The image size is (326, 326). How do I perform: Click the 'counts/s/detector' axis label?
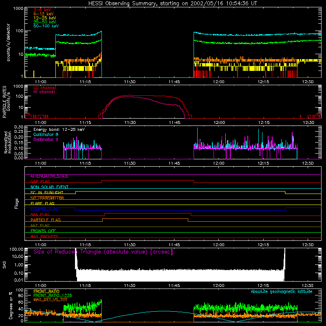pos(9,42)
